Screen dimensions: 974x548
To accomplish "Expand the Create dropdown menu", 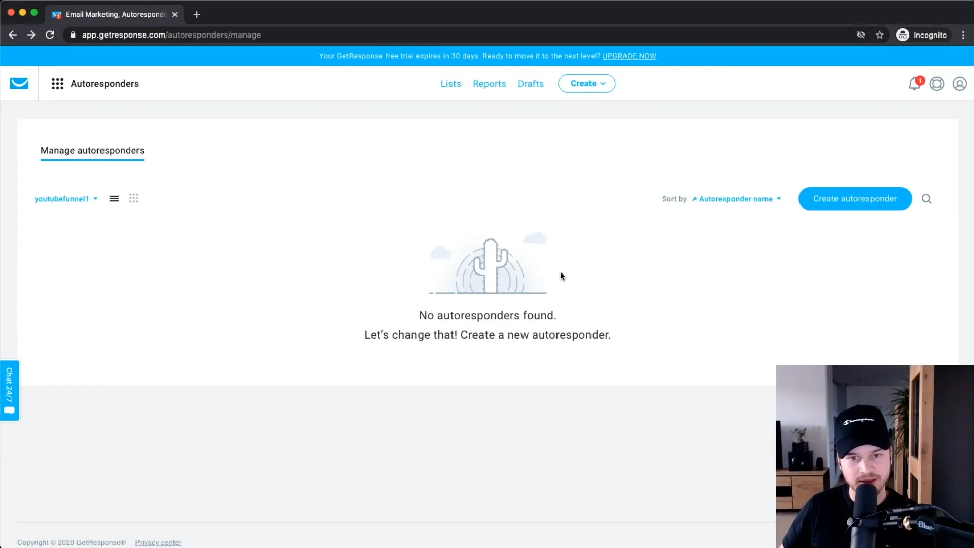I will [x=587, y=84].
